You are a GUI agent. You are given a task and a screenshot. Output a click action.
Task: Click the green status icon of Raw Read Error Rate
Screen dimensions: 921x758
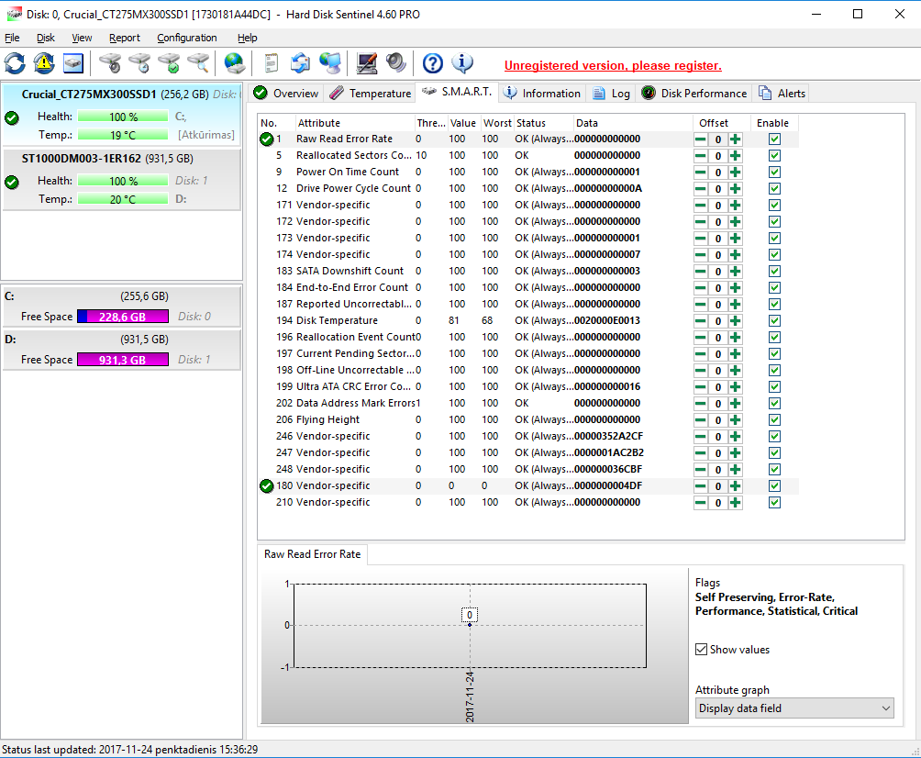pos(267,139)
